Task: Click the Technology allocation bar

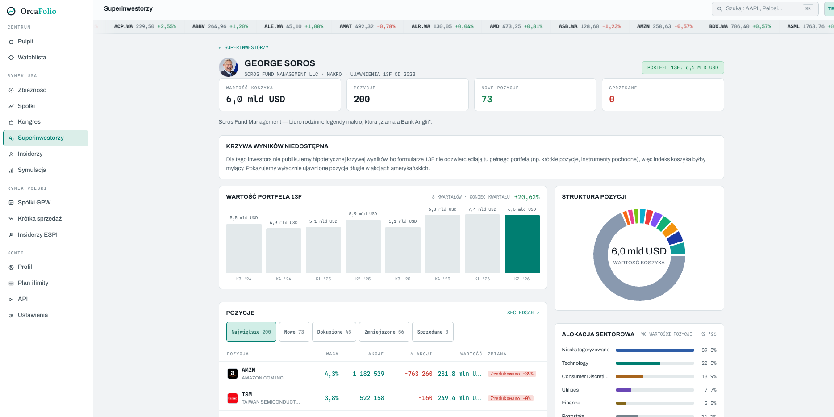Action: (x=655, y=363)
